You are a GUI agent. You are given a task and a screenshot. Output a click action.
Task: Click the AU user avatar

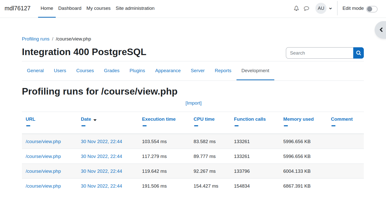click(x=321, y=8)
